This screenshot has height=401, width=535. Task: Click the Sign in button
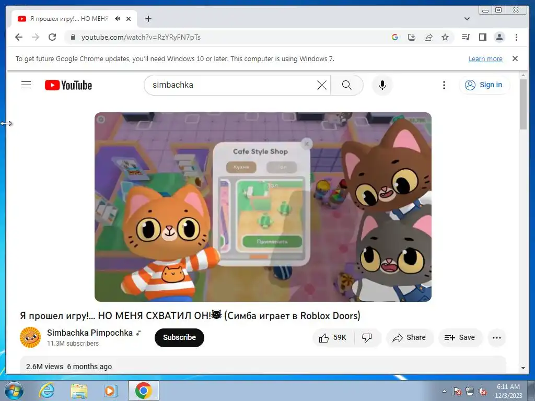tap(484, 85)
